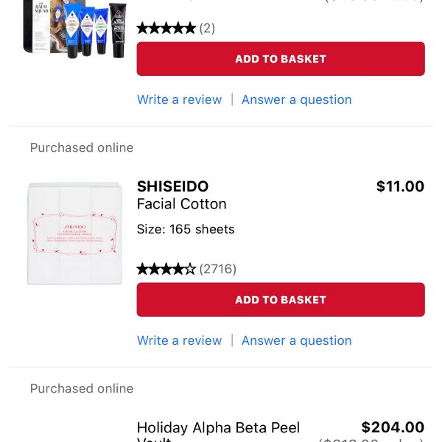Tap the SHISEIDO brand name
The width and height of the screenshot is (442, 442).
(172, 186)
